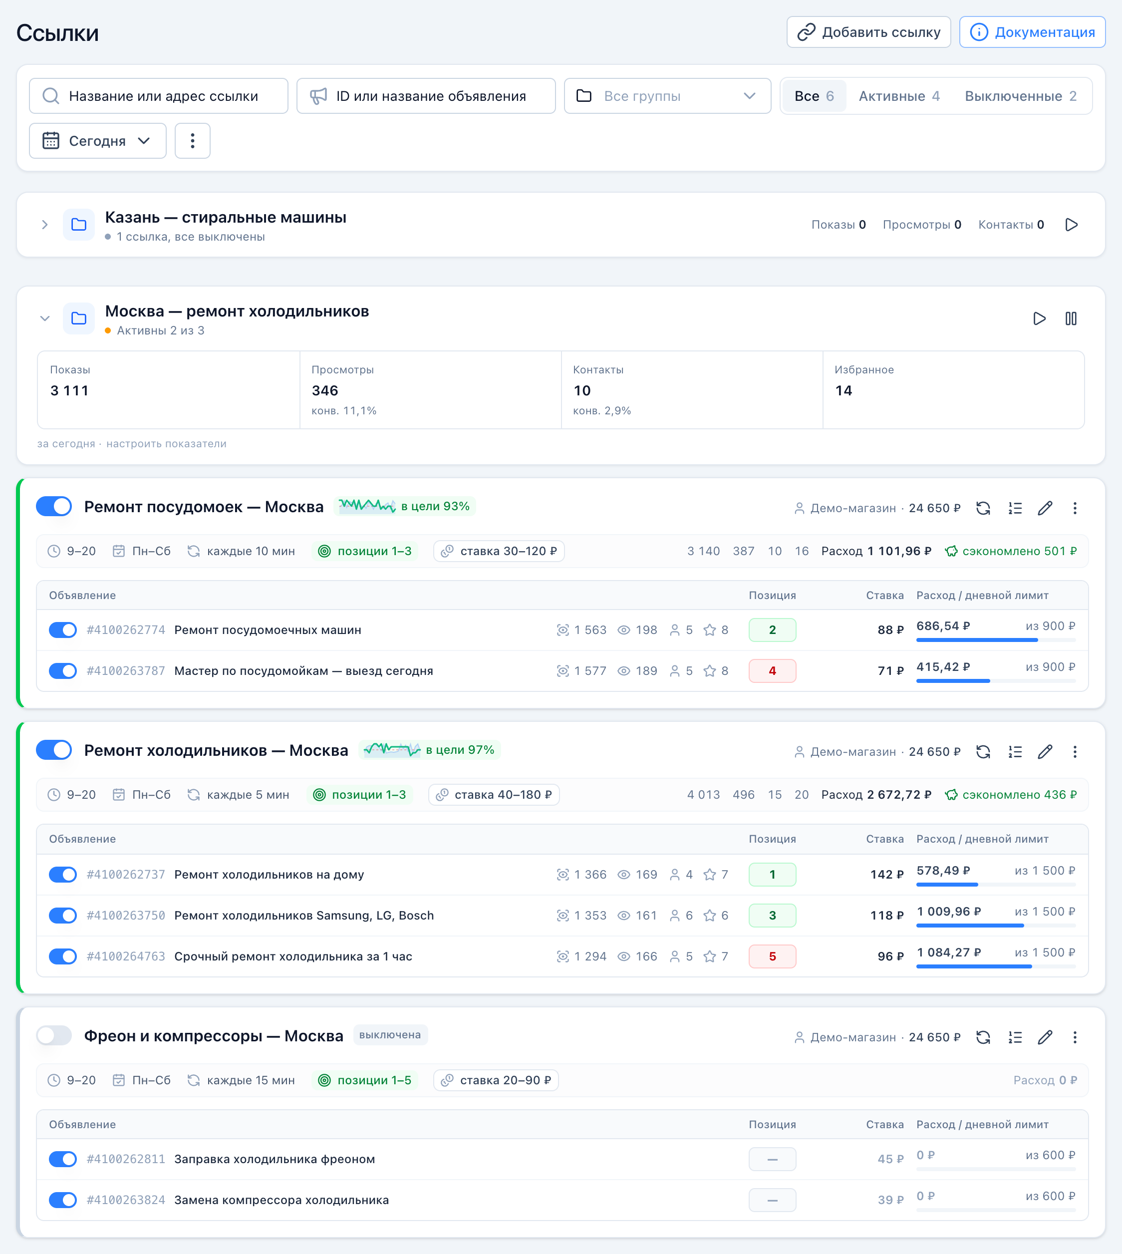Image resolution: width=1122 pixels, height=1254 pixels.
Task: Refresh the Ремонт холодильников — Москва link
Action: pos(983,751)
